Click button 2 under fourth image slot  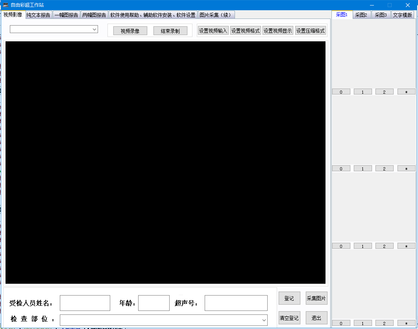(x=385, y=323)
